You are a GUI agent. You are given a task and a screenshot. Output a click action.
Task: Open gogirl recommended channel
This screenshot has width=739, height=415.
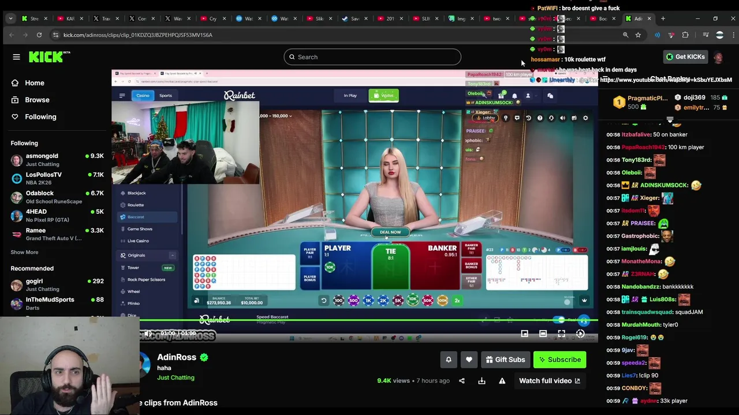tap(57, 285)
